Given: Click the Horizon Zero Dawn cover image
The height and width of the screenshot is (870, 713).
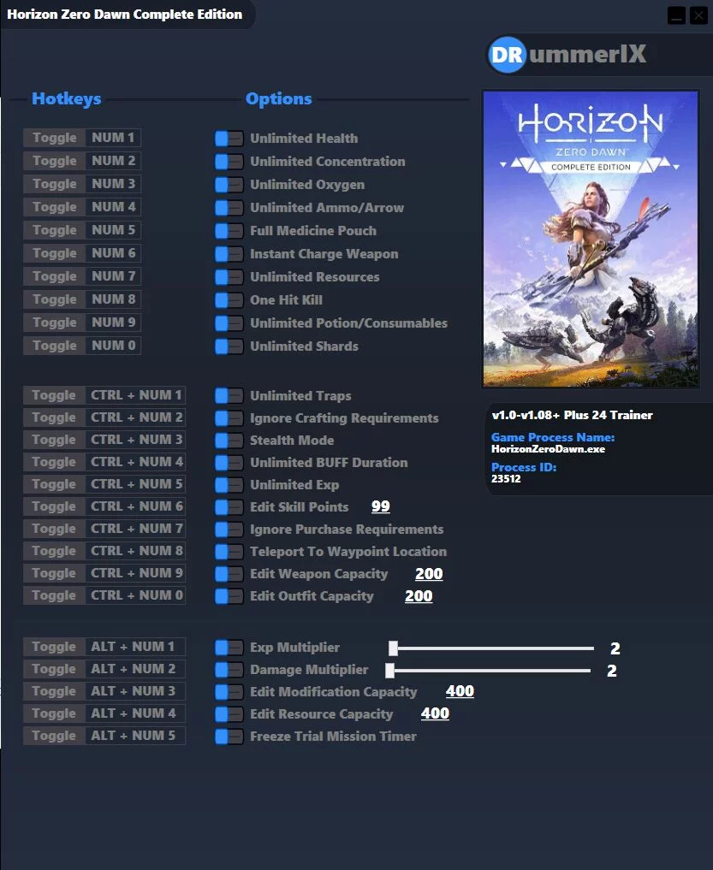Looking at the screenshot, I should 591,239.
